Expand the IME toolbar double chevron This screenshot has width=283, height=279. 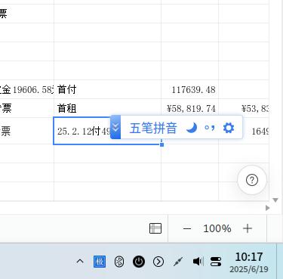[115, 127]
